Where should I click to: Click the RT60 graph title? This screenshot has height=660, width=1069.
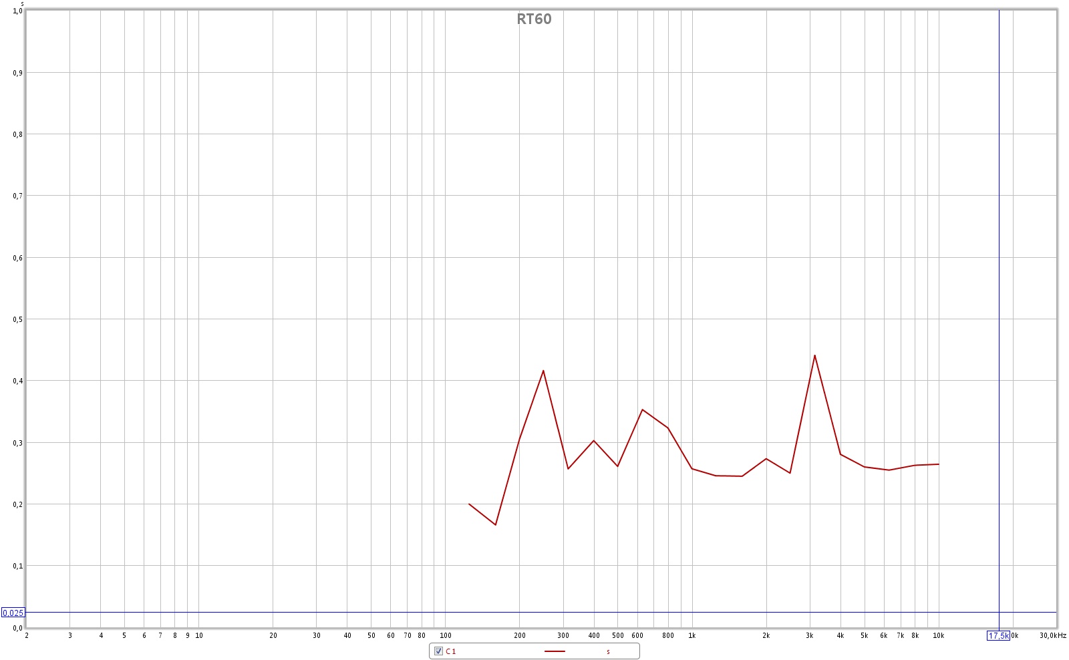tap(534, 19)
